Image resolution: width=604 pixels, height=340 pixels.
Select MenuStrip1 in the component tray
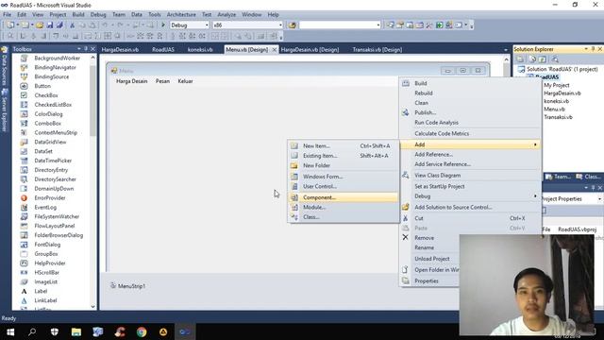pos(128,286)
